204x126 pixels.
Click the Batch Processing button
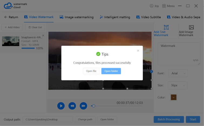(169, 119)
